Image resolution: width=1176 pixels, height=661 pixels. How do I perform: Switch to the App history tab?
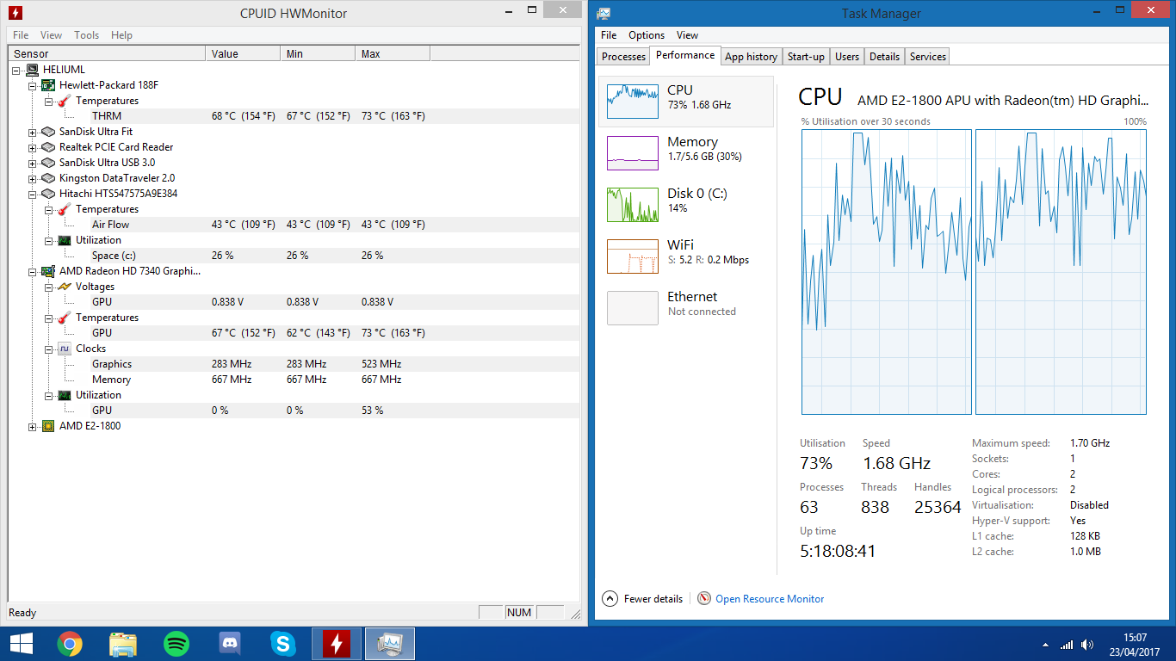[x=751, y=57]
